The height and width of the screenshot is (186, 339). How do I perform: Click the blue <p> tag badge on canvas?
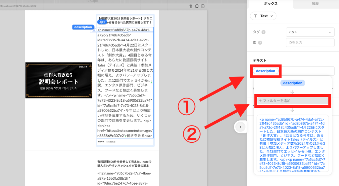coord(102,22)
